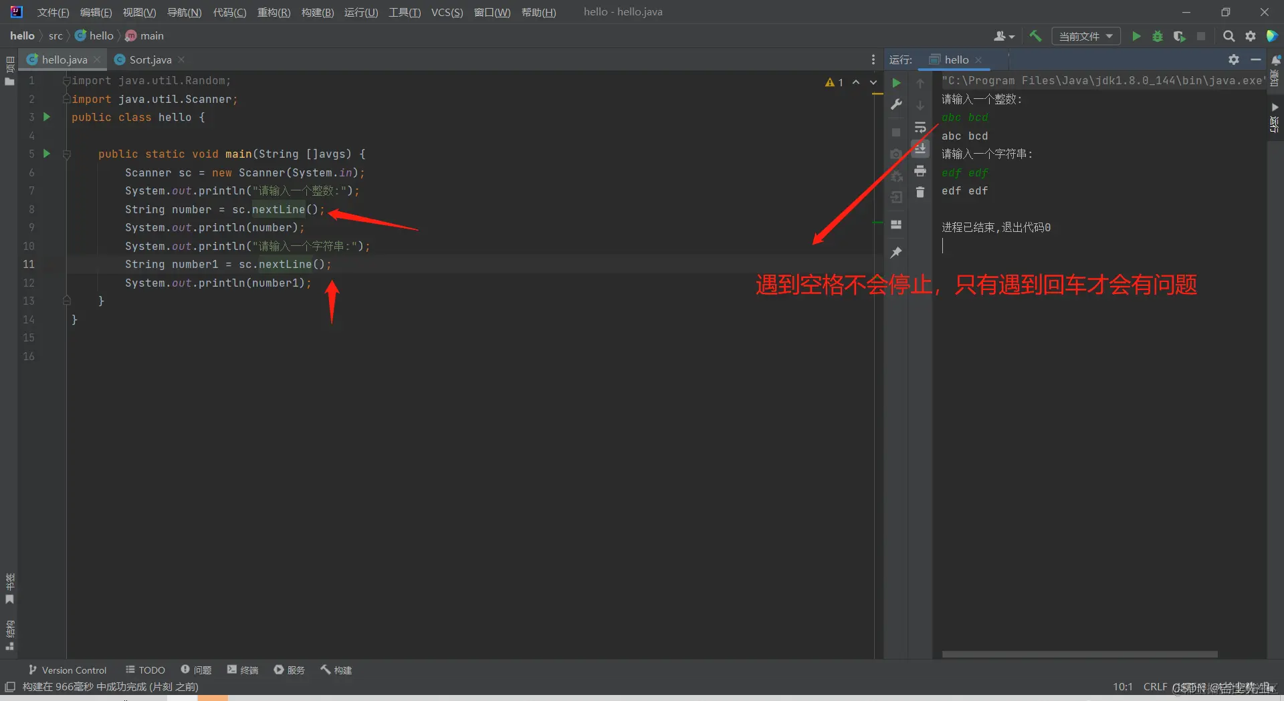Print the console output with the printer icon
The image size is (1284, 701).
click(920, 171)
